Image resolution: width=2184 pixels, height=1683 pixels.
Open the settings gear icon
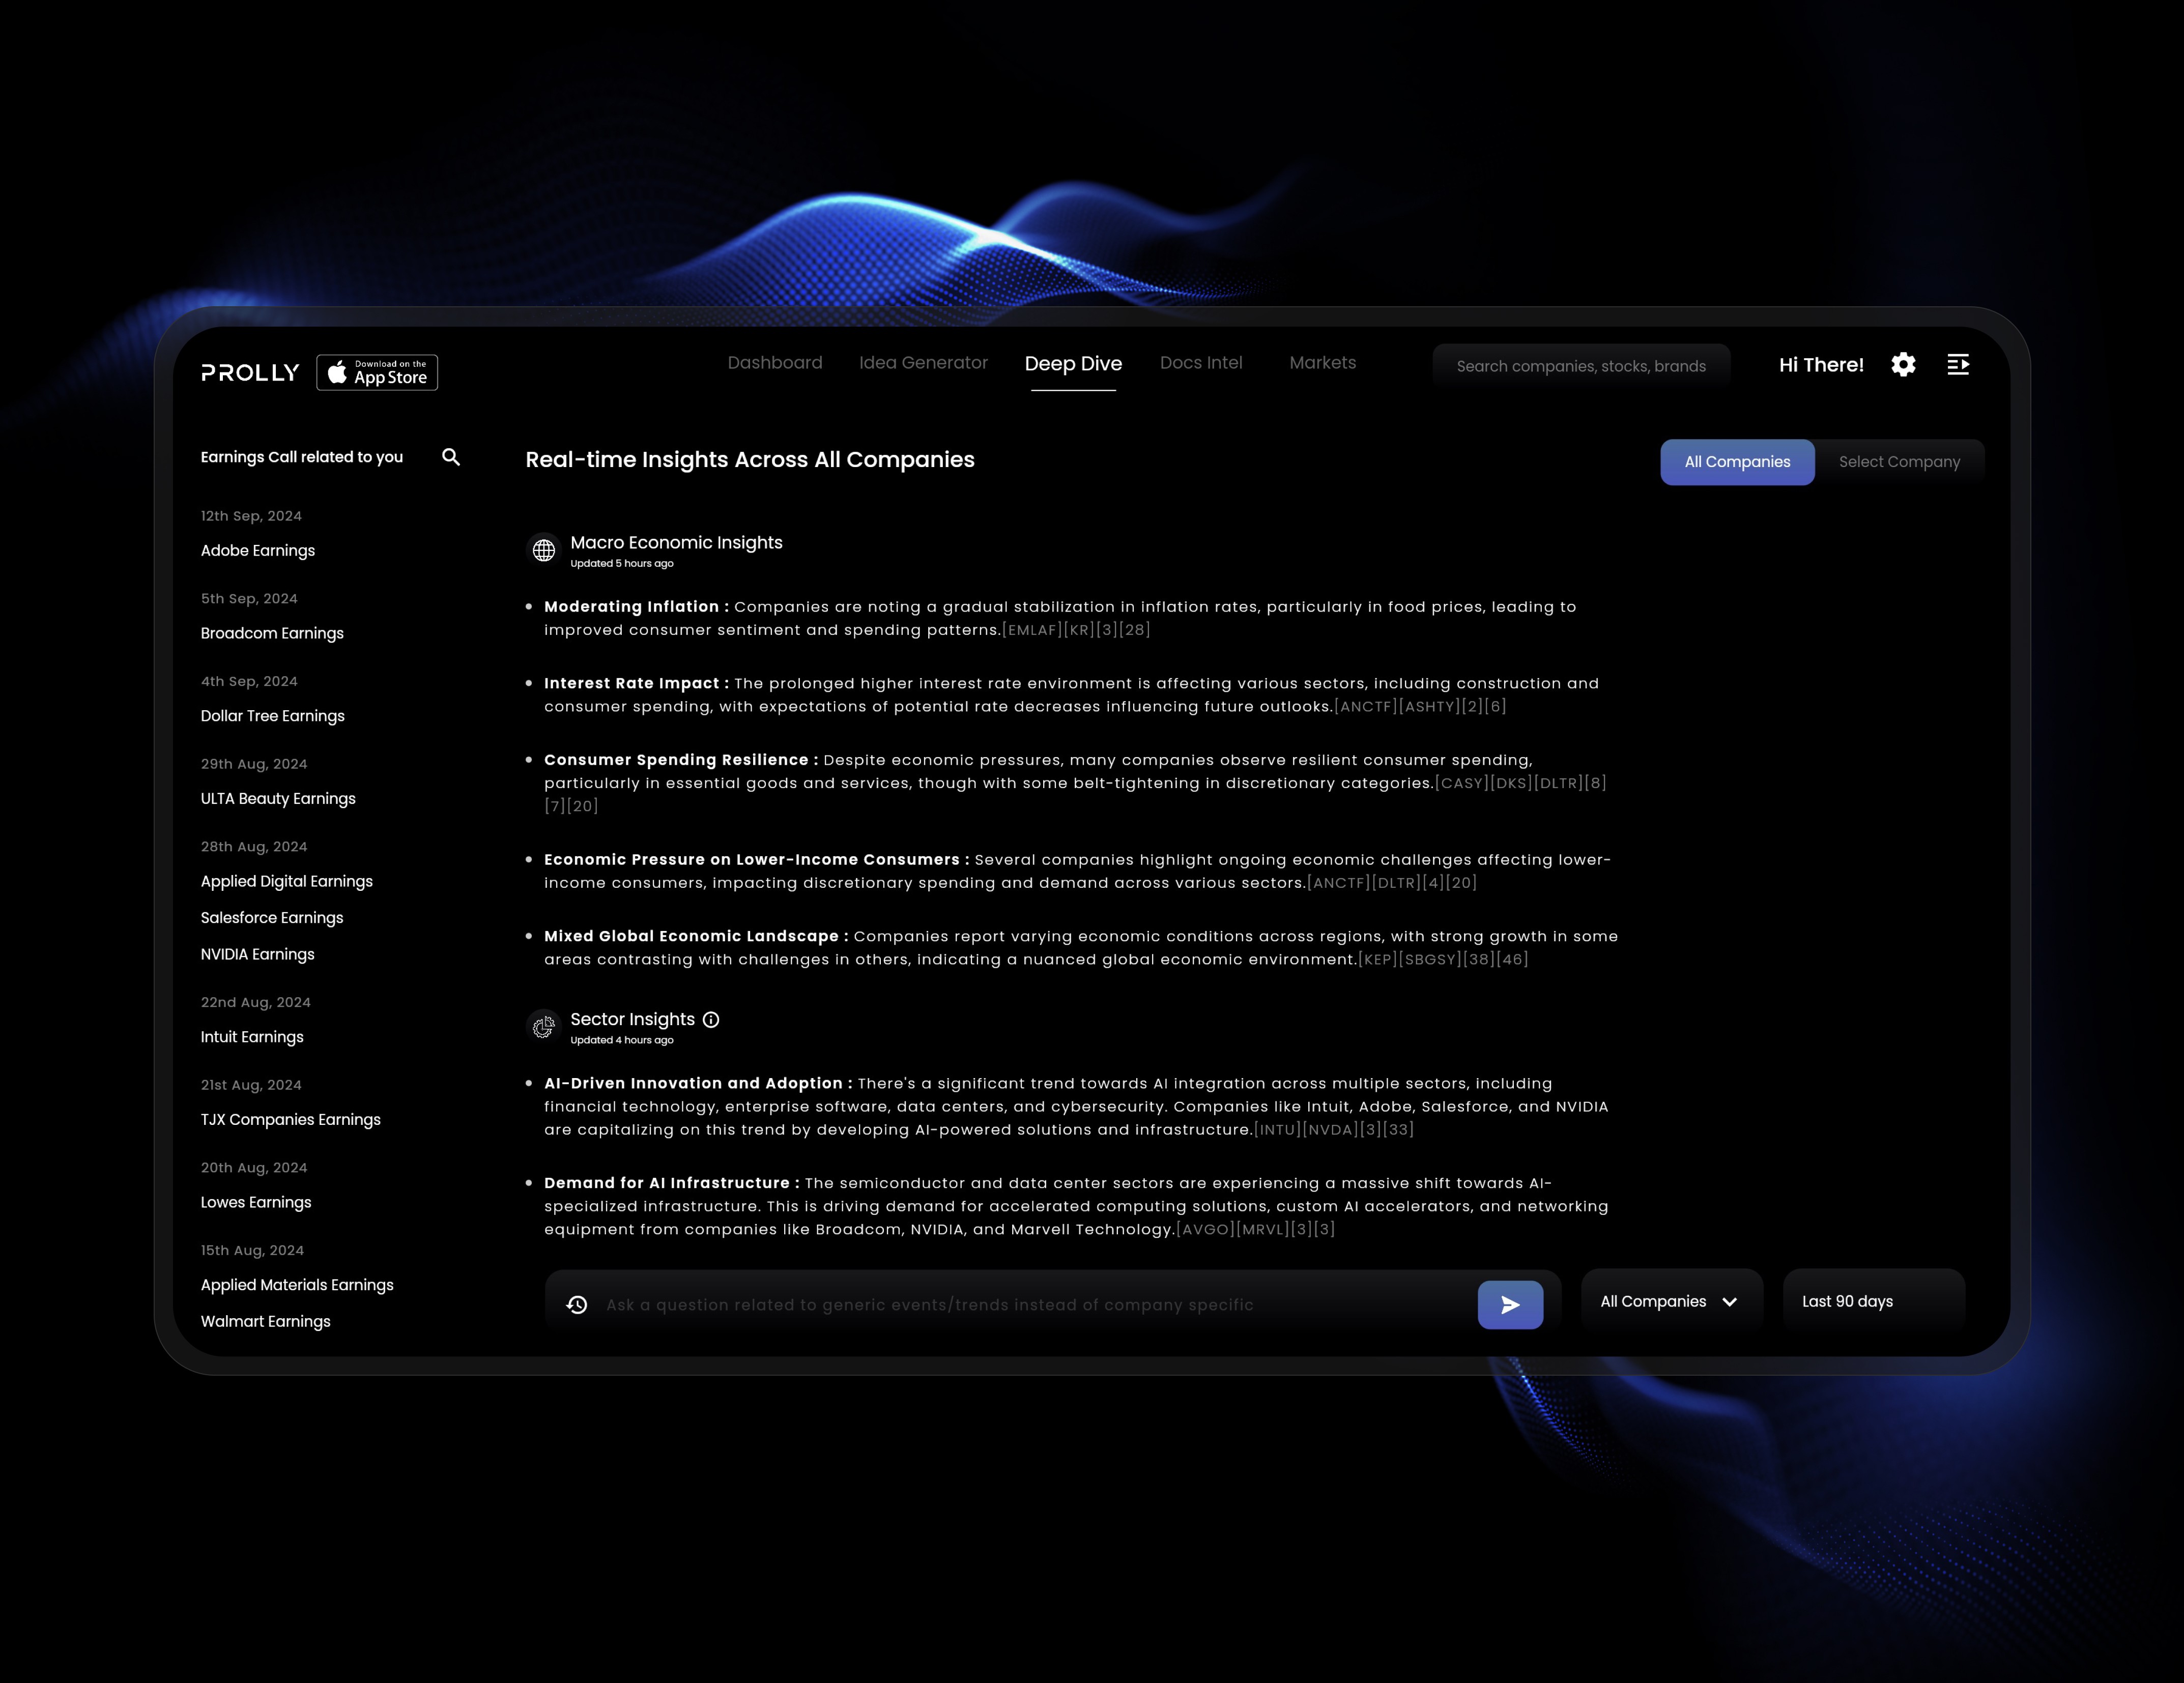coord(1903,364)
